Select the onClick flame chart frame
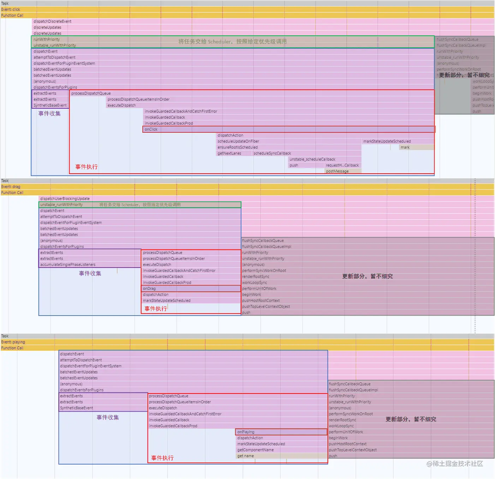 (x=152, y=129)
